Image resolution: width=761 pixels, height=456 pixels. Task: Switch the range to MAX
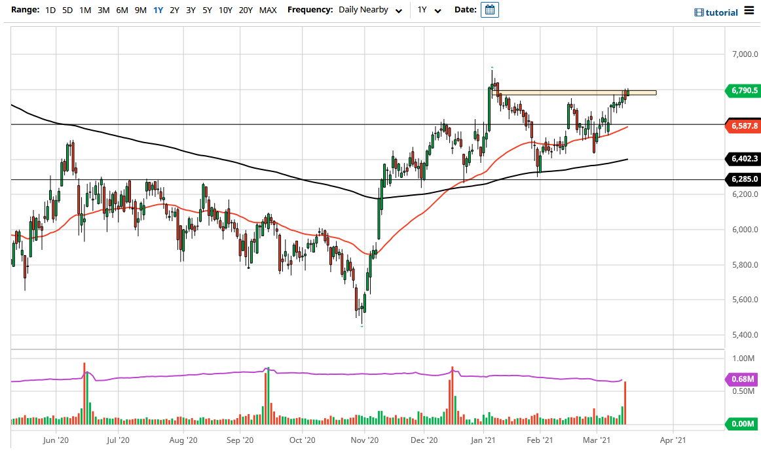point(267,10)
